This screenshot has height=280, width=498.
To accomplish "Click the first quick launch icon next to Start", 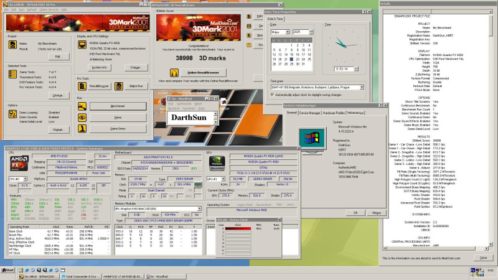I will [x=21, y=270].
